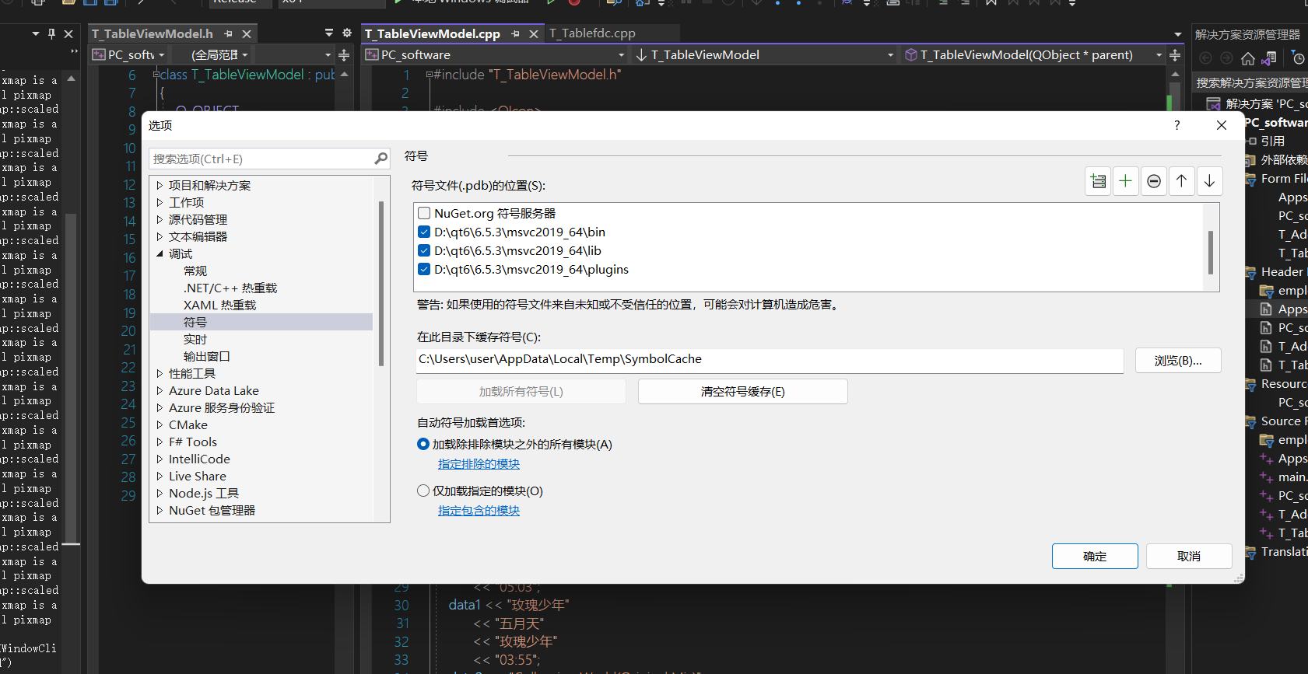Uncheck D:\qt6\6.5.3\msvc2019_64\plugins symbol path
The image size is (1308, 674).
[x=424, y=269]
